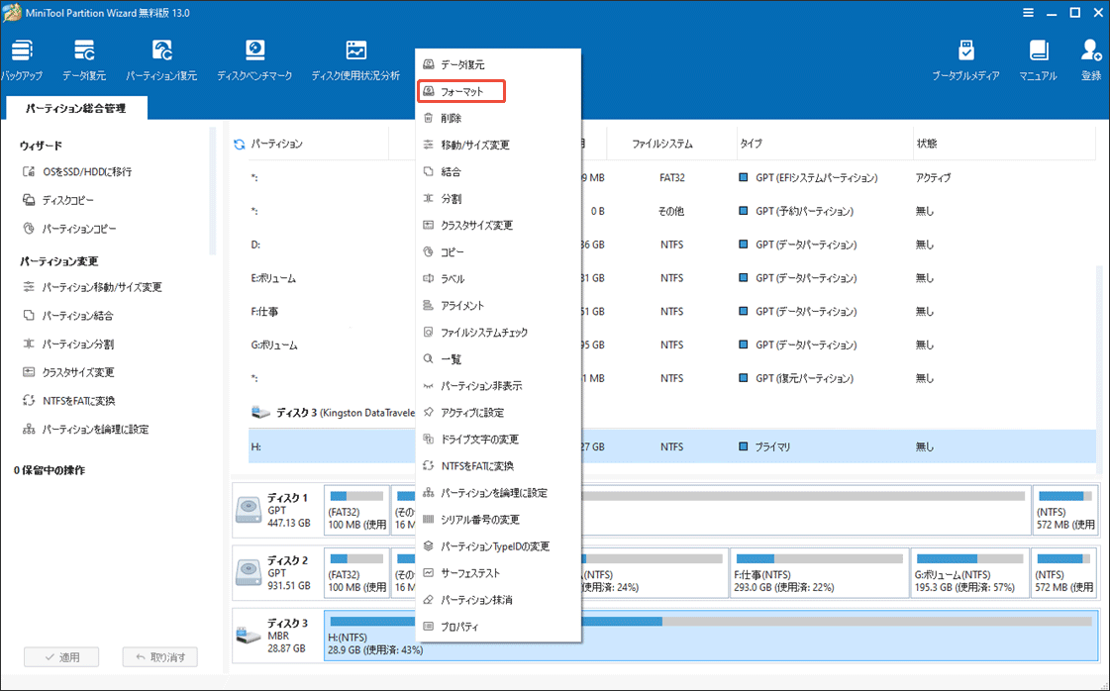Choose 削除 from the context menu

point(452,118)
